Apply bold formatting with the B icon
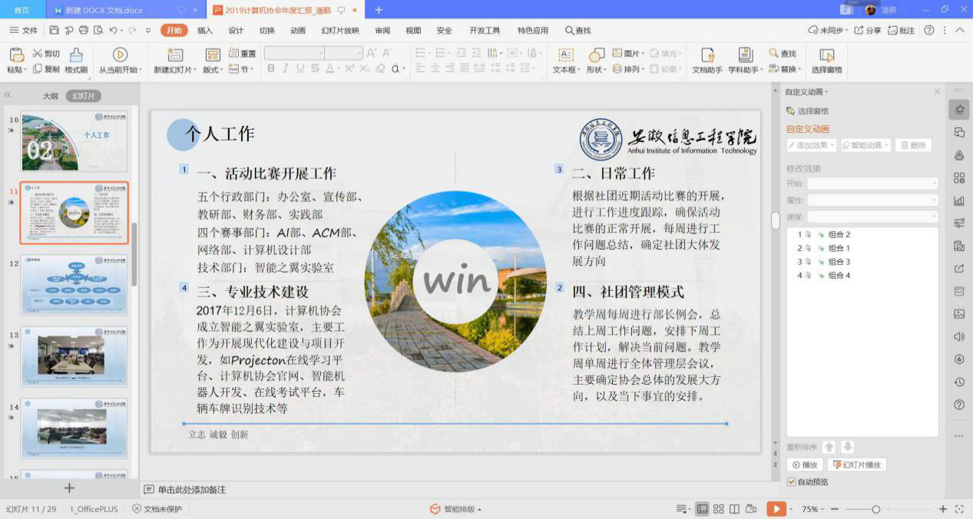The height and width of the screenshot is (519, 973). point(270,69)
